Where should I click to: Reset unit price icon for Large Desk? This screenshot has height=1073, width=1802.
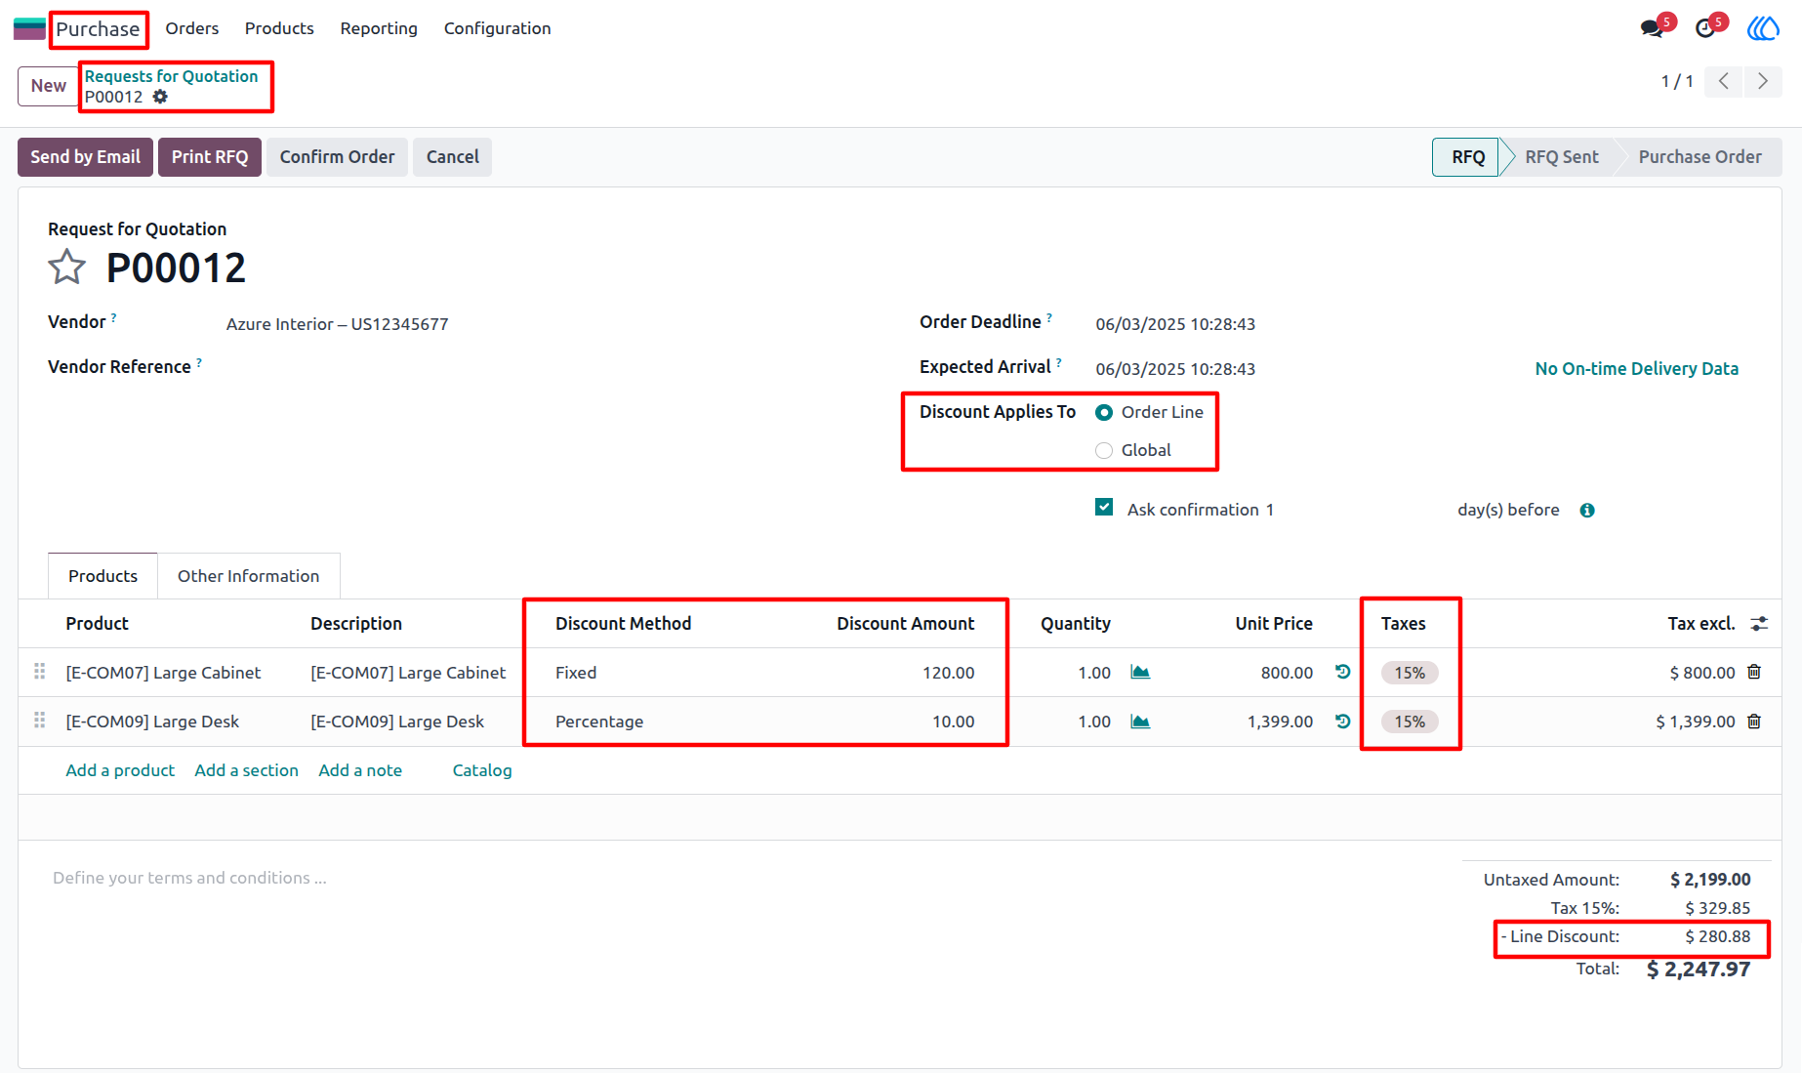point(1343,721)
